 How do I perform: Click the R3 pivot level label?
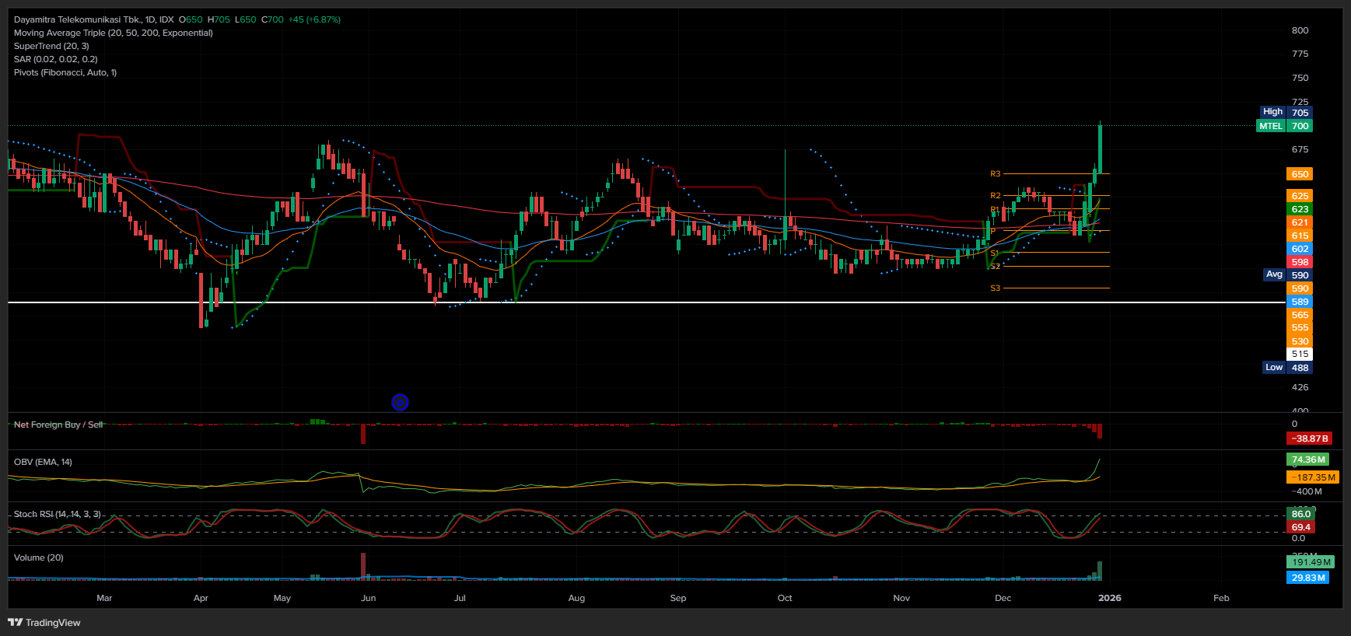(995, 174)
